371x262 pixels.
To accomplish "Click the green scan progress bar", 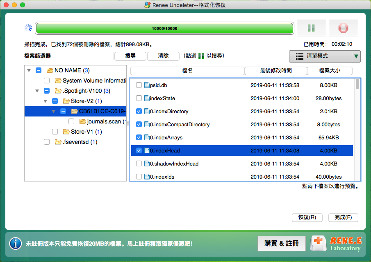I will pos(164,28).
